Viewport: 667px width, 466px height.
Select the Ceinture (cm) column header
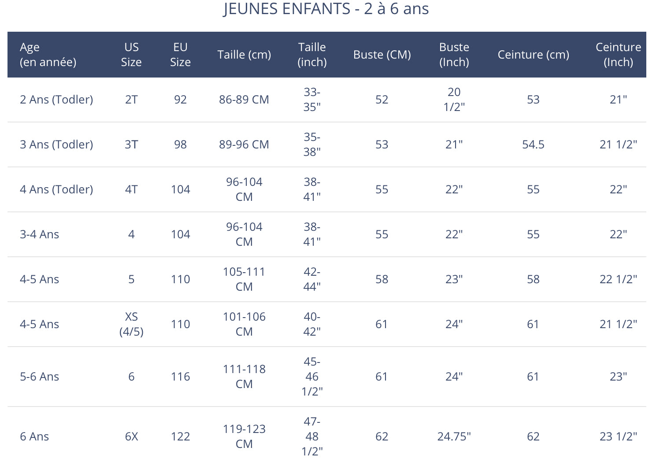(534, 55)
